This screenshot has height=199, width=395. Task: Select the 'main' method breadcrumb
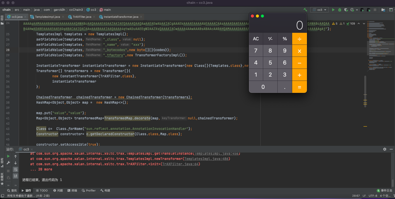pos(105,10)
